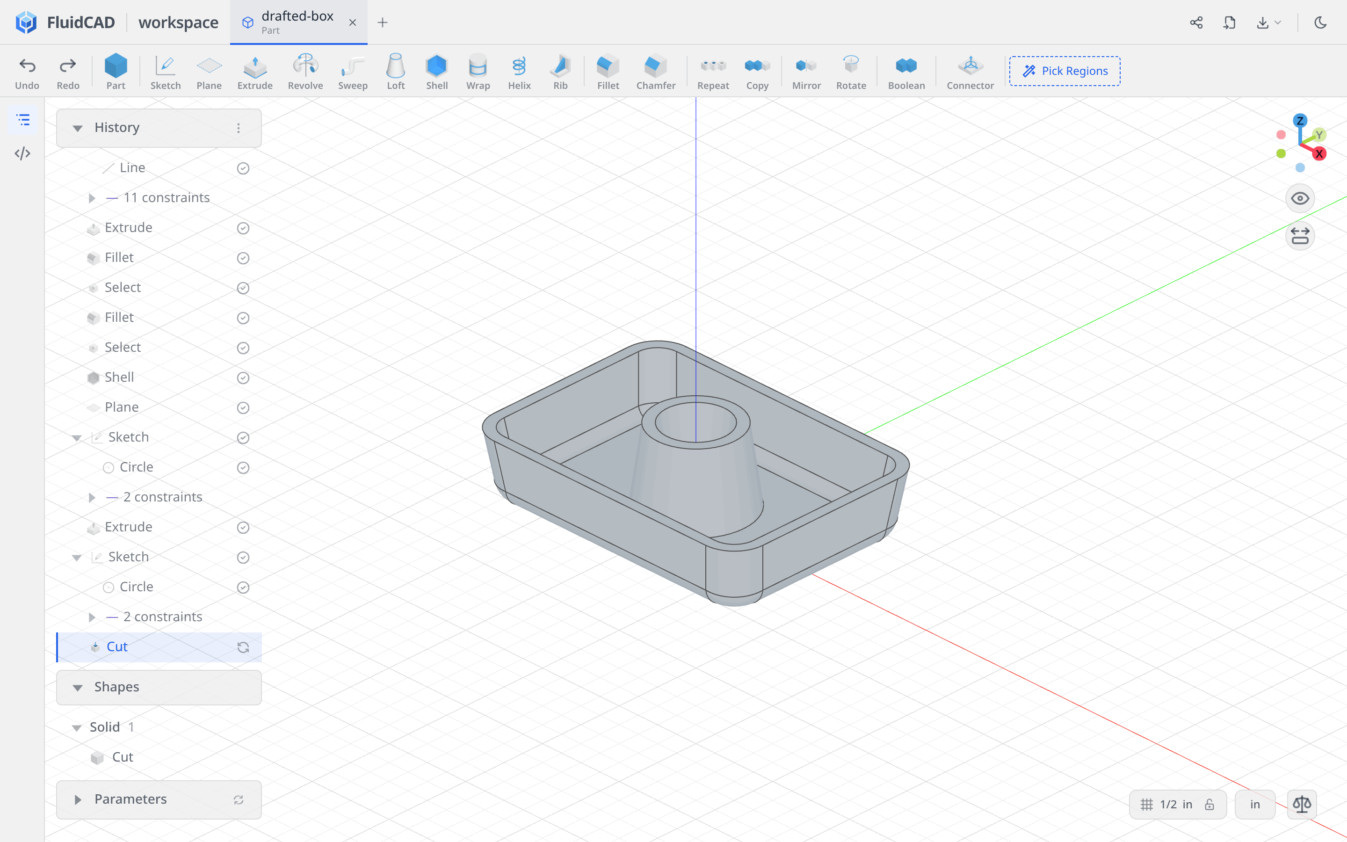1347x842 pixels.
Task: Select the Chamfer tool
Action: (656, 72)
